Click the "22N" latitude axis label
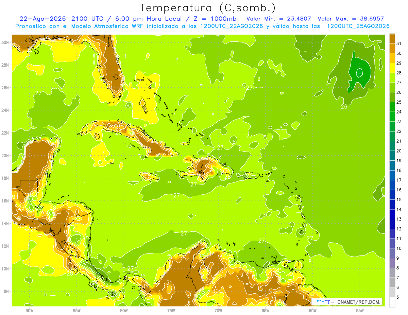 [x=5, y=133]
